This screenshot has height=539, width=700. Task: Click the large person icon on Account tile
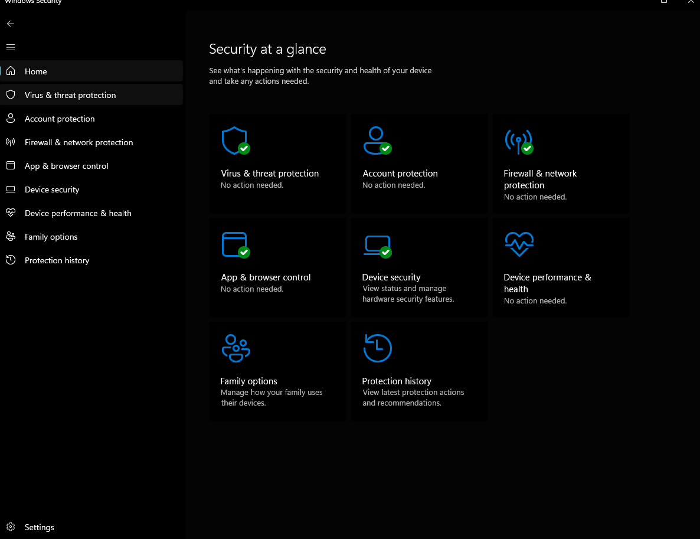pos(377,141)
